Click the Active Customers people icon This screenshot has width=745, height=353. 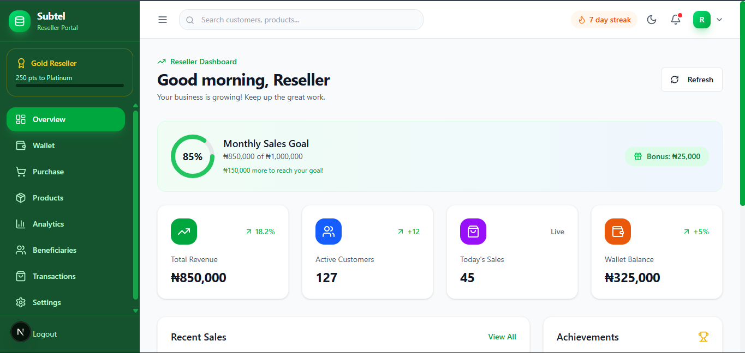point(329,232)
